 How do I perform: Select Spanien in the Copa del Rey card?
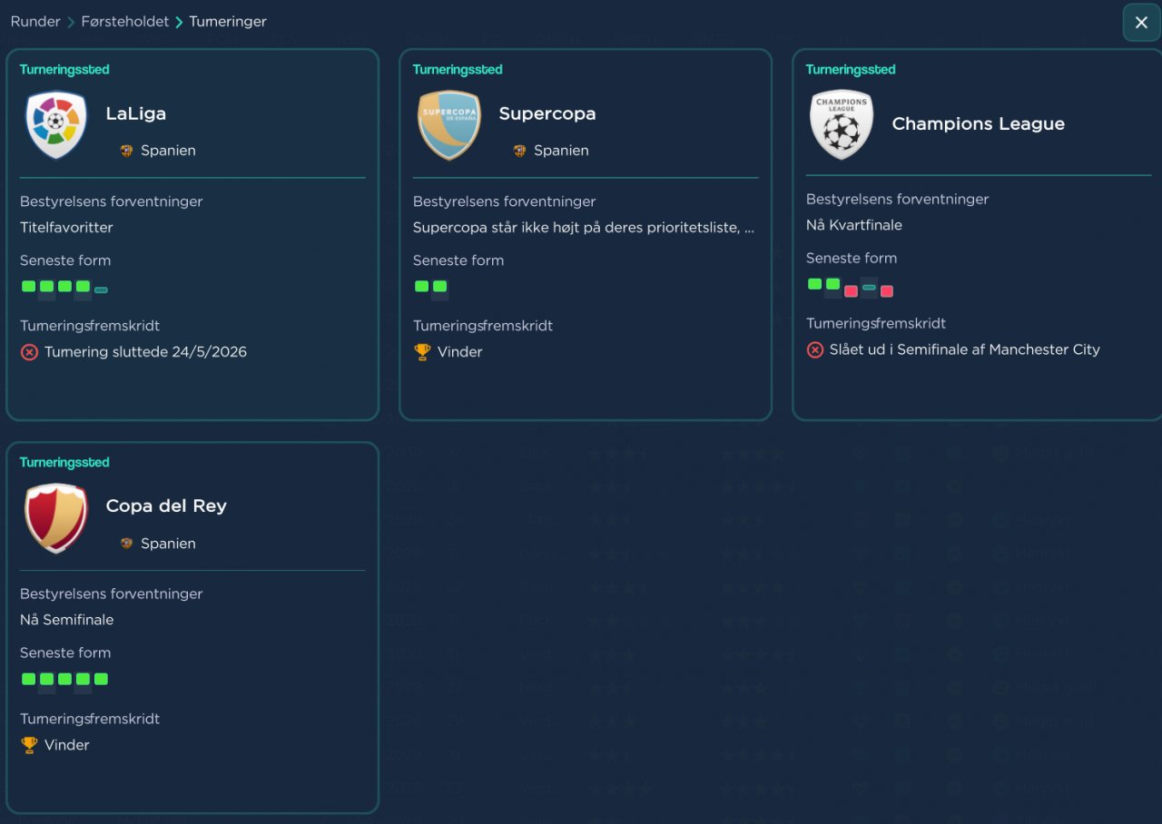[168, 544]
